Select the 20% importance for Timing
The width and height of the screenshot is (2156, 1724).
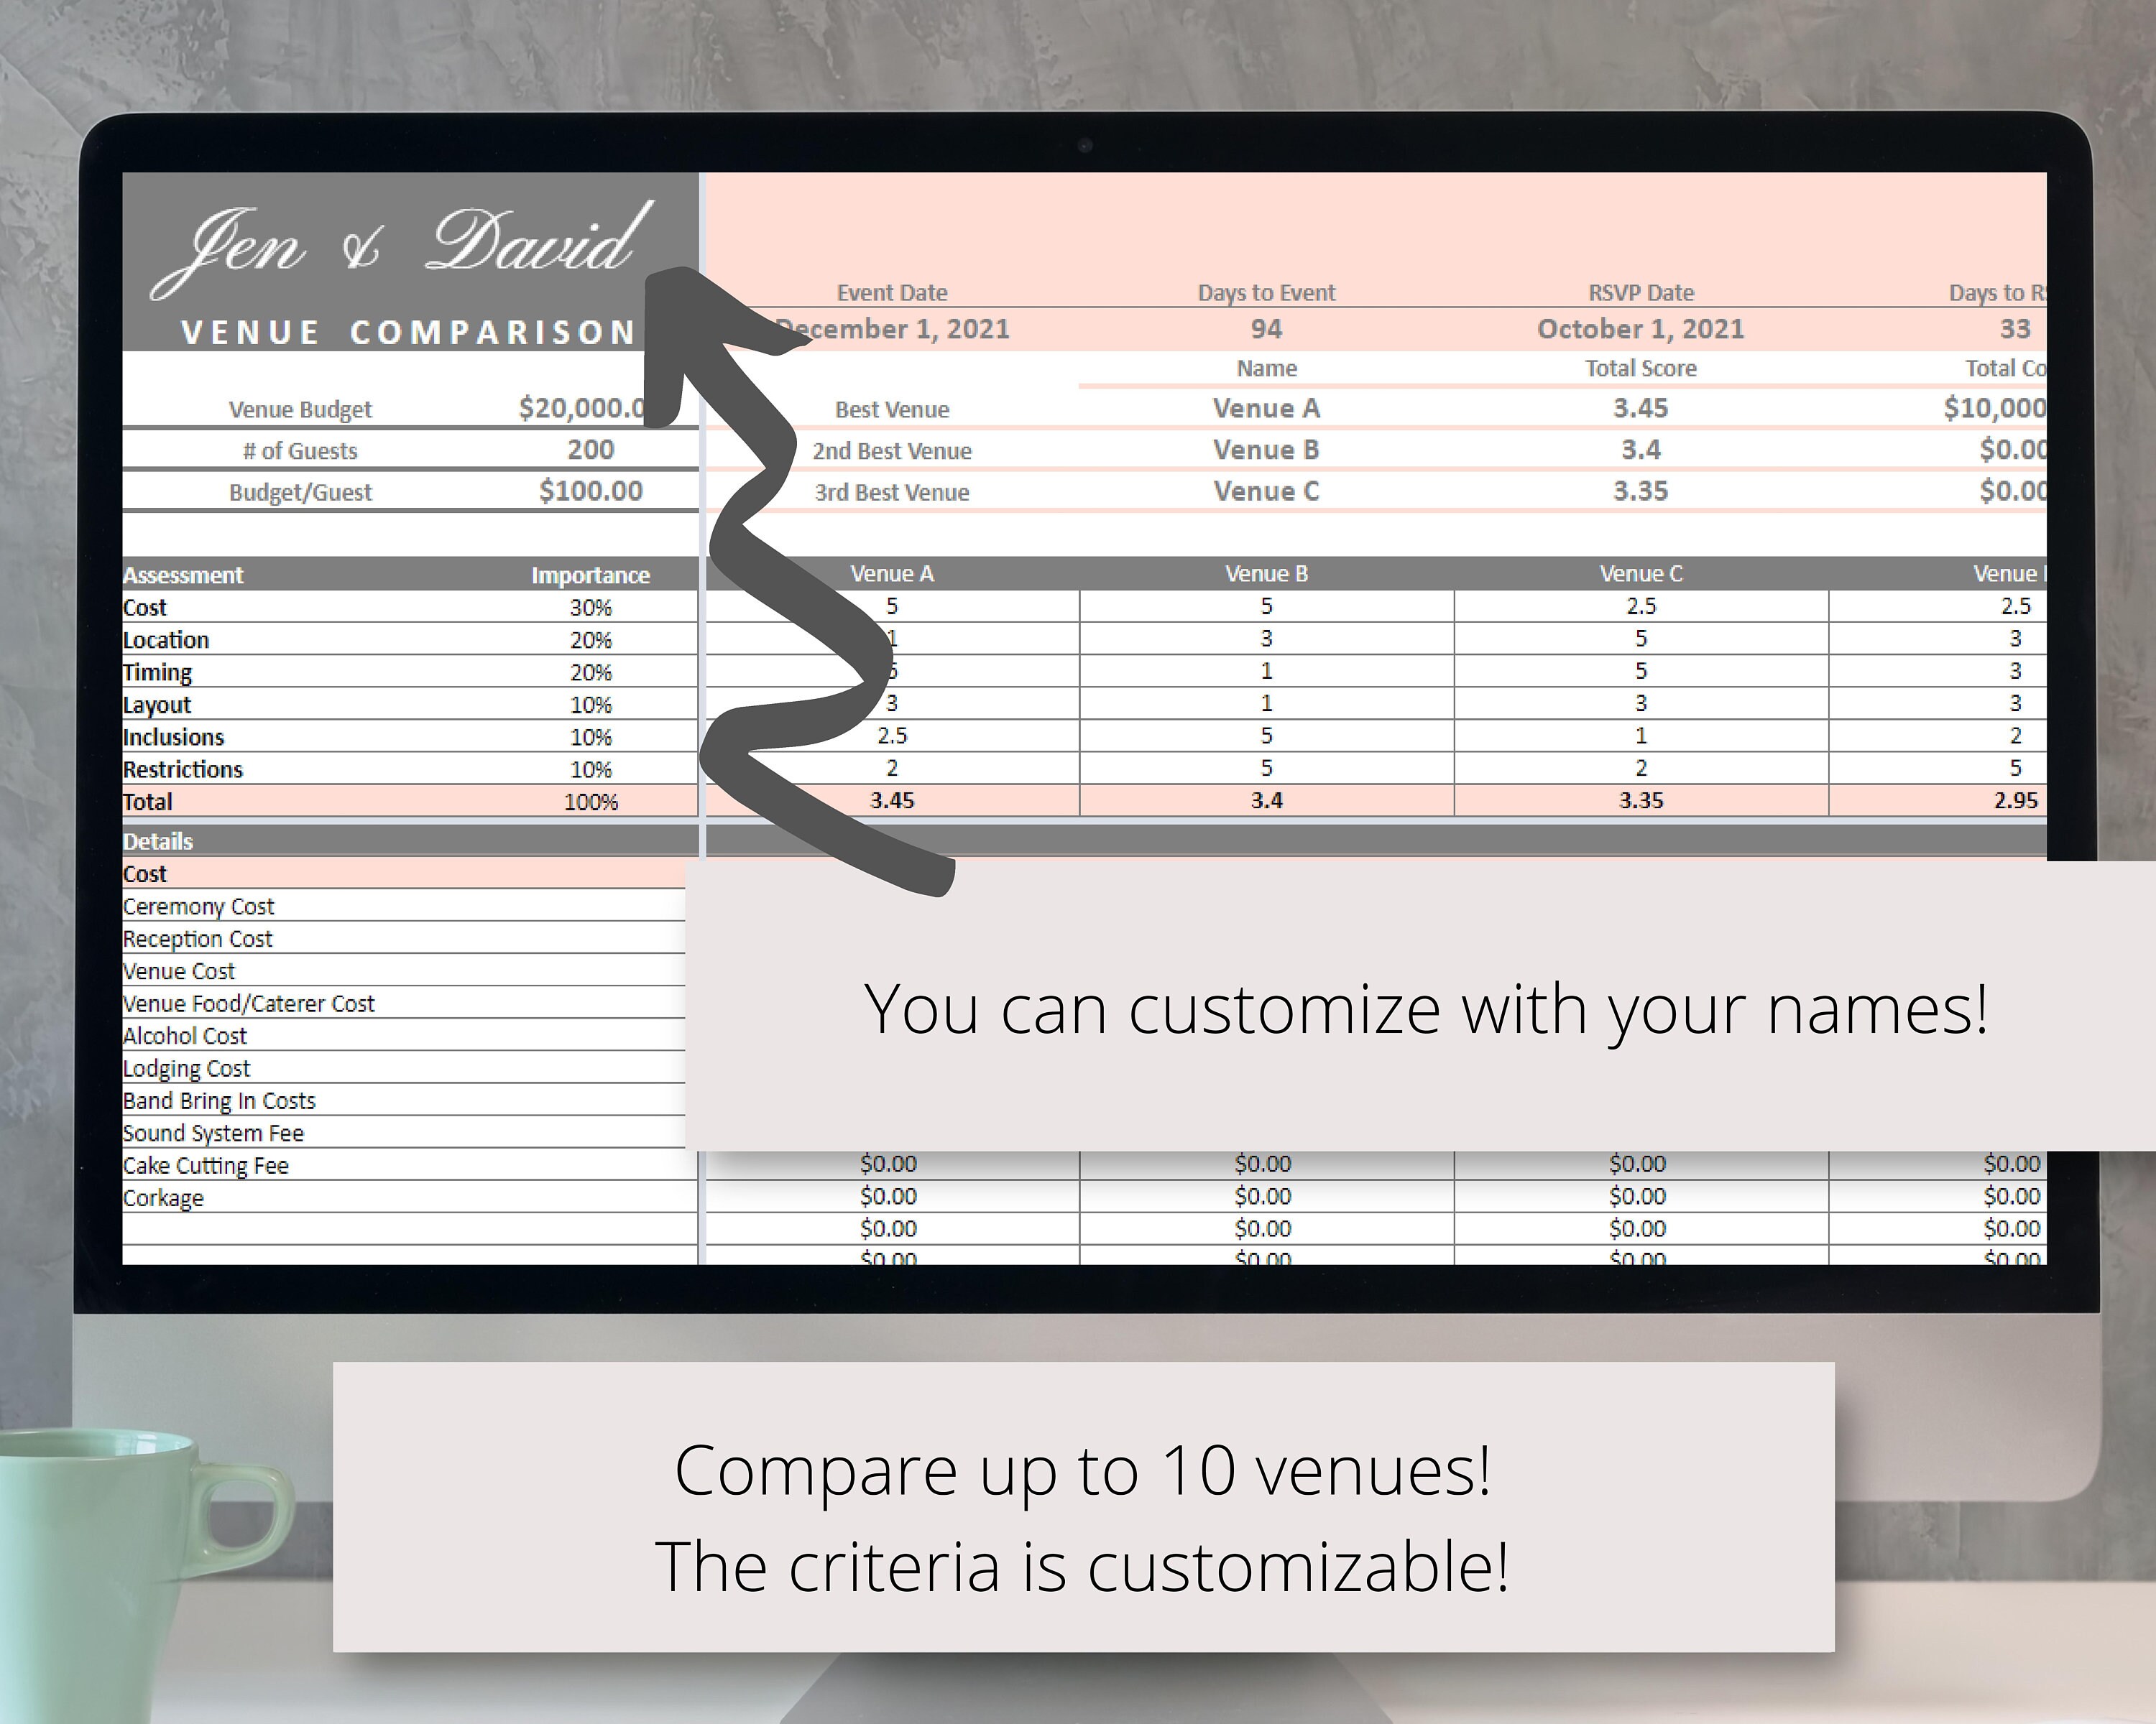coord(591,672)
